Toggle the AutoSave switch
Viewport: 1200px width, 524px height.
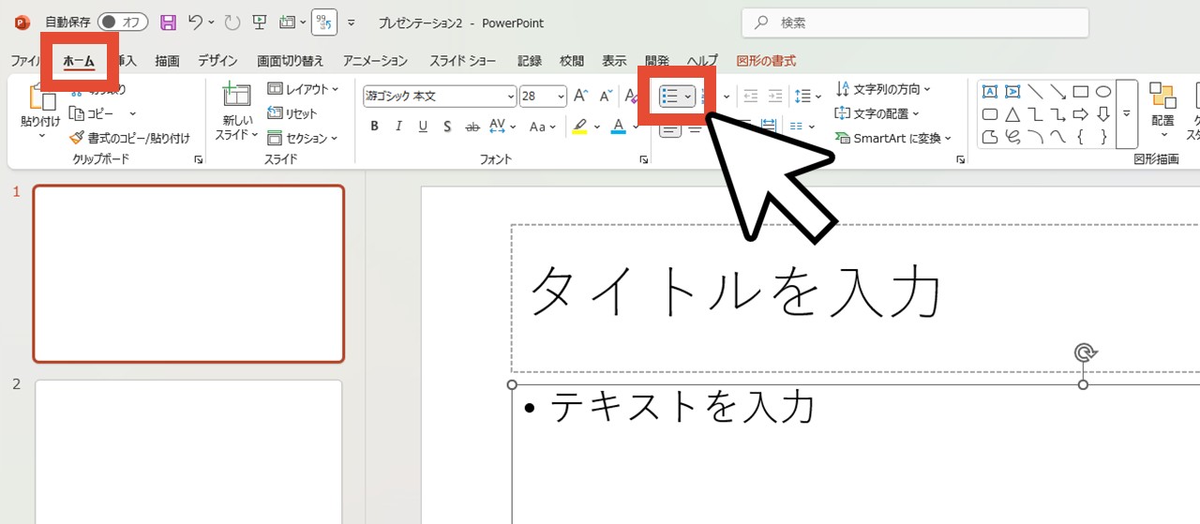click(122, 22)
